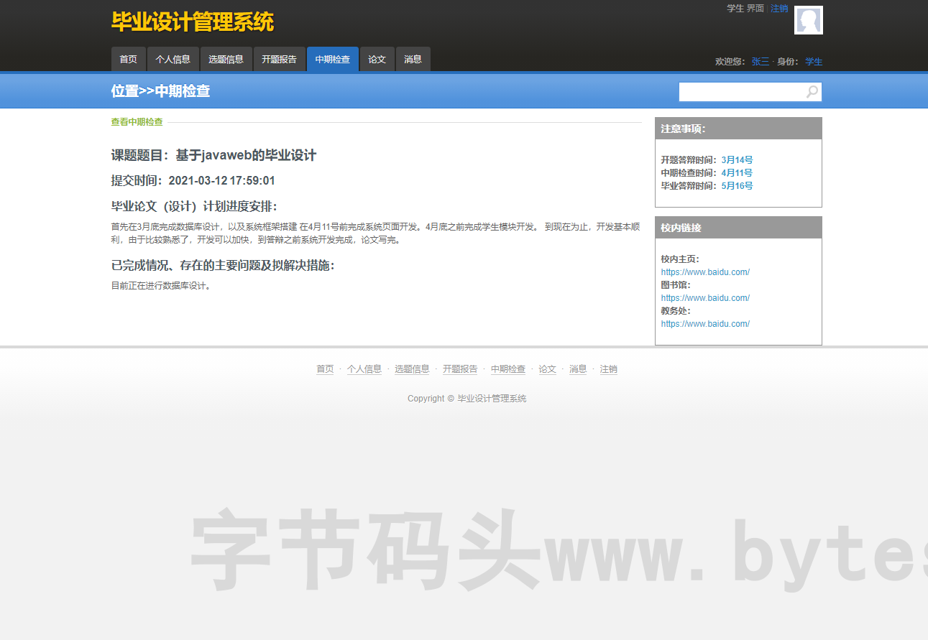
Task: Switch to the 选题信息 tab in the top navigation
Action: pyautogui.click(x=226, y=59)
